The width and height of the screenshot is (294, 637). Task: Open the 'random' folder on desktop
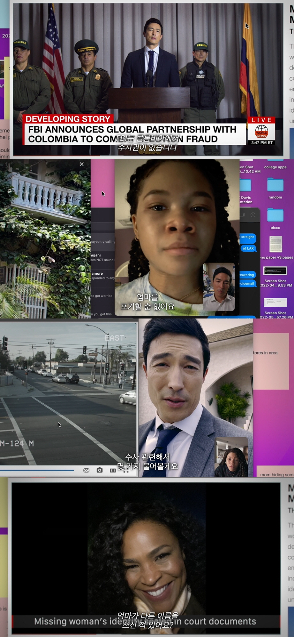(275, 185)
